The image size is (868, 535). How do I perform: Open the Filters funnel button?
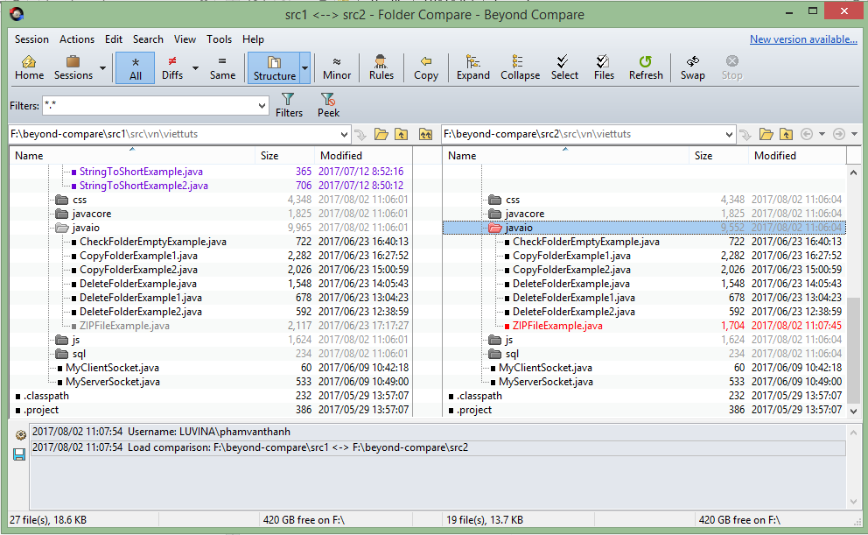click(289, 105)
